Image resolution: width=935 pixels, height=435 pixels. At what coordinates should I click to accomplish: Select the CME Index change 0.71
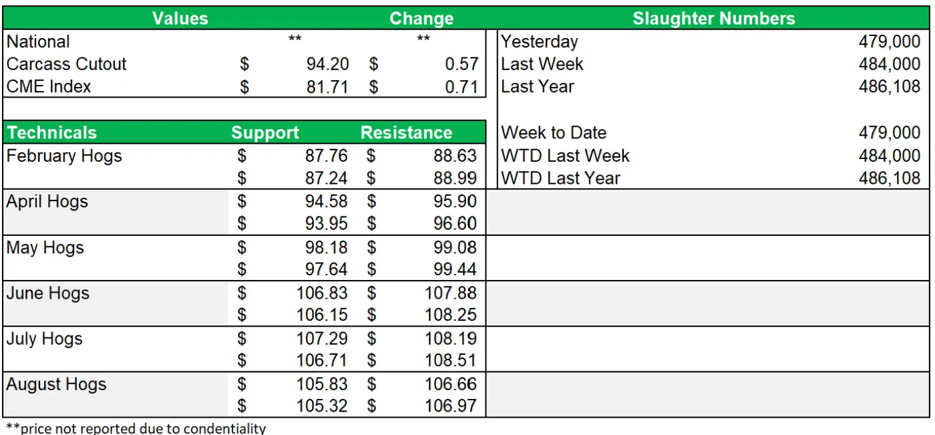(x=461, y=86)
